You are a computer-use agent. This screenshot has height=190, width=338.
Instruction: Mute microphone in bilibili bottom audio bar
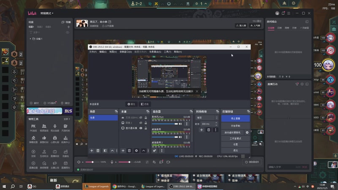112,162
